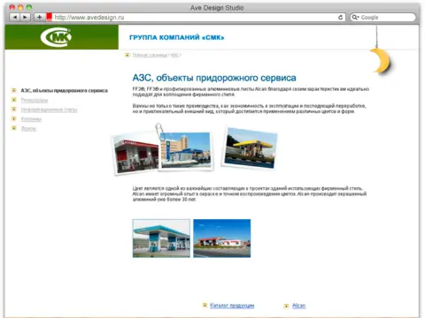Open the yellow-canopy station photo
Screen dimensions: 425x318
[x=251, y=148]
